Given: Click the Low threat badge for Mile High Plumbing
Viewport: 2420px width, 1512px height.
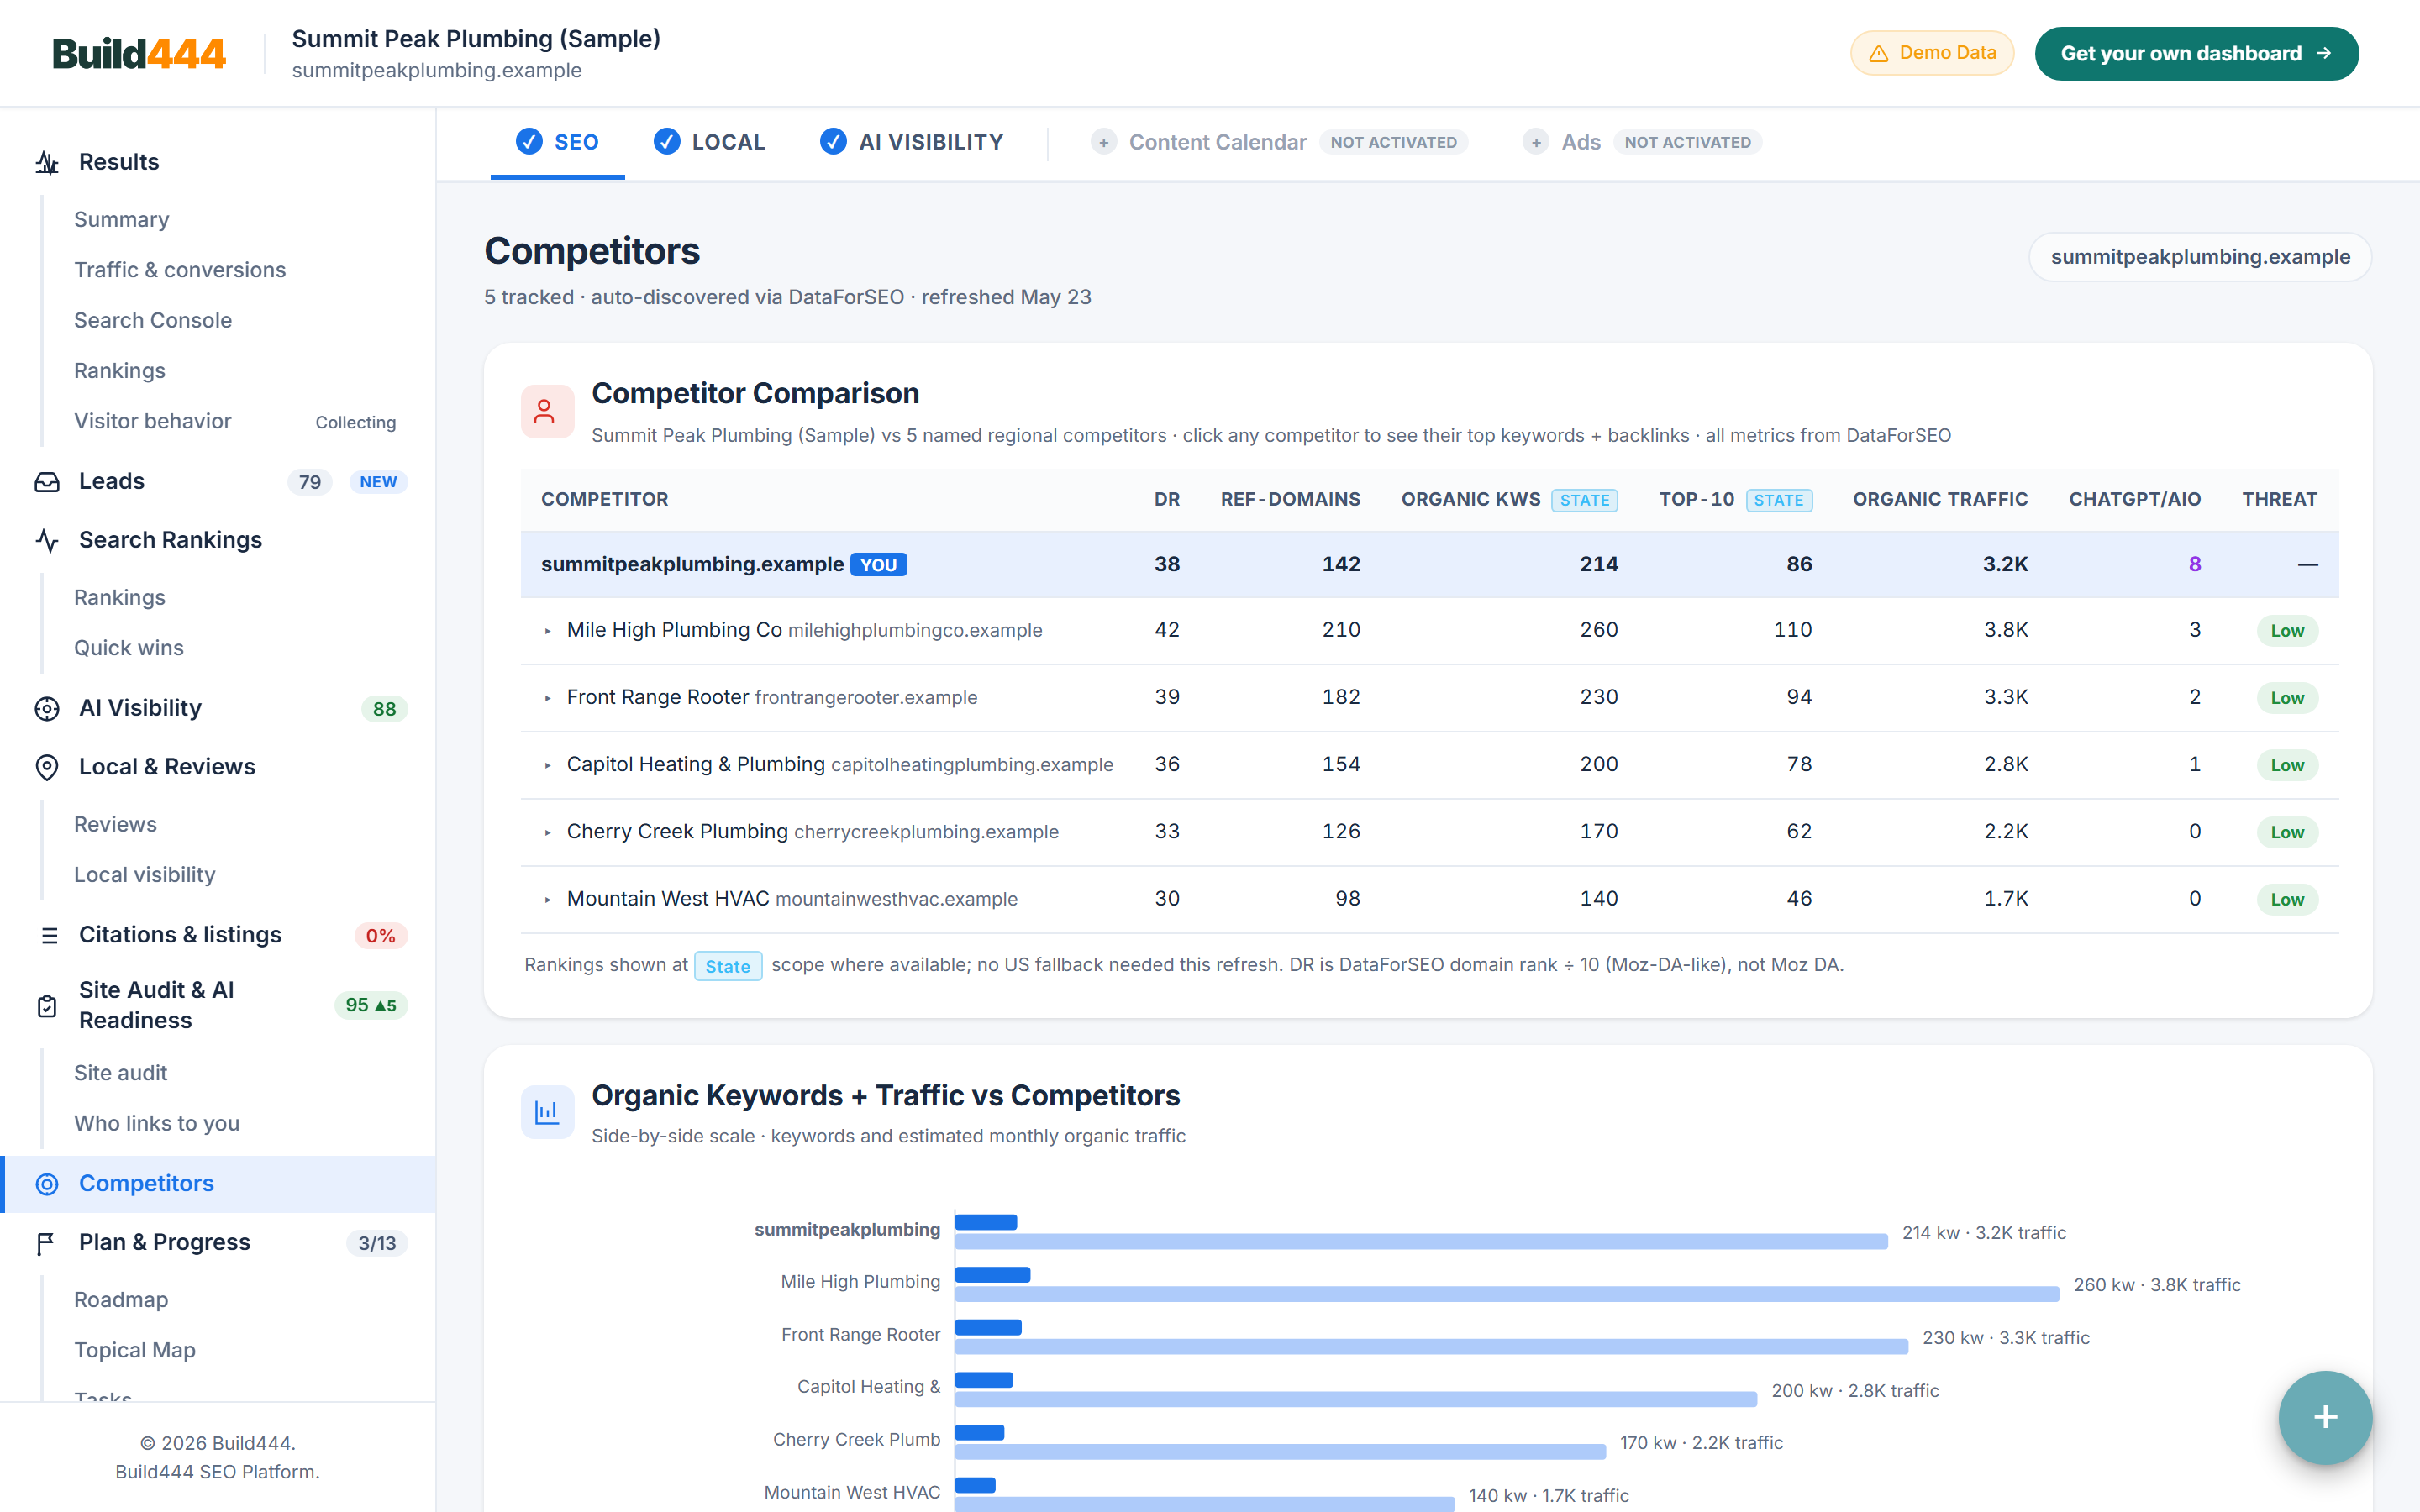Looking at the screenshot, I should tap(2287, 631).
